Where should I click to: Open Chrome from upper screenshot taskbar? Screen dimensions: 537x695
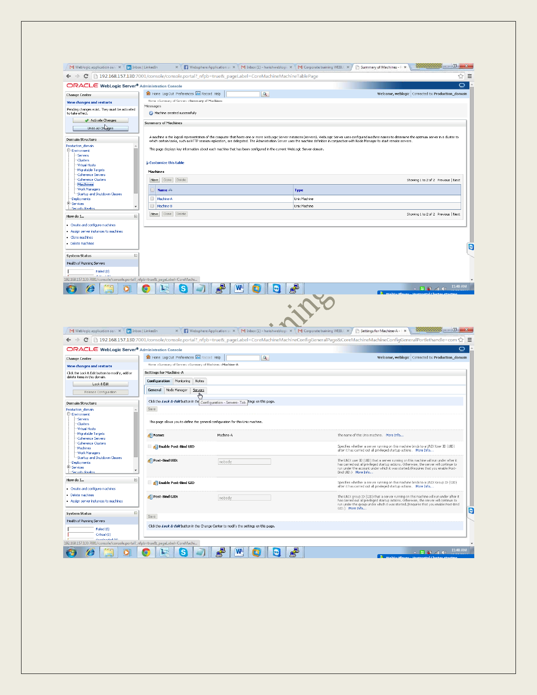click(146, 288)
